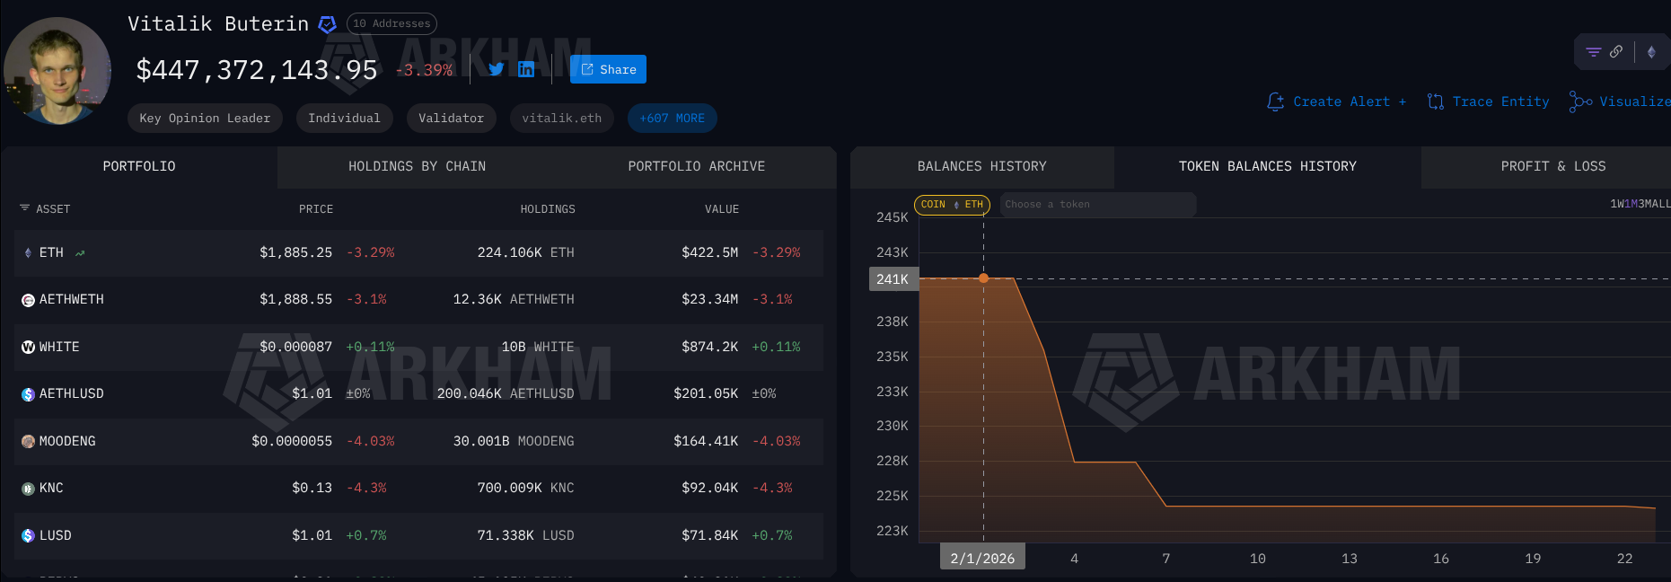Viewport: 1671px width, 582px height.
Task: Open the 10 Addresses badge
Action: (x=391, y=23)
